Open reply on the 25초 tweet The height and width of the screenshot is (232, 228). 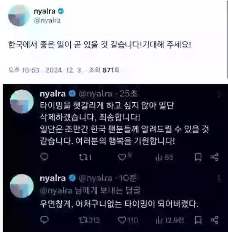point(44,157)
